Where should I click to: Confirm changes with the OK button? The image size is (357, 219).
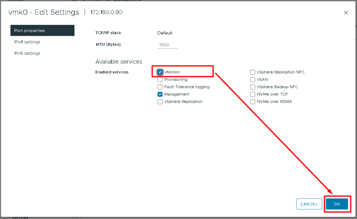(337, 204)
